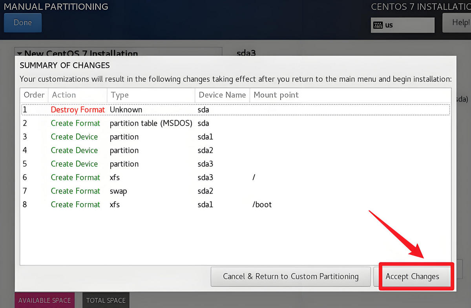The image size is (471, 308).
Task: Click the keyboard icon beside the us layout
Action: (x=378, y=25)
